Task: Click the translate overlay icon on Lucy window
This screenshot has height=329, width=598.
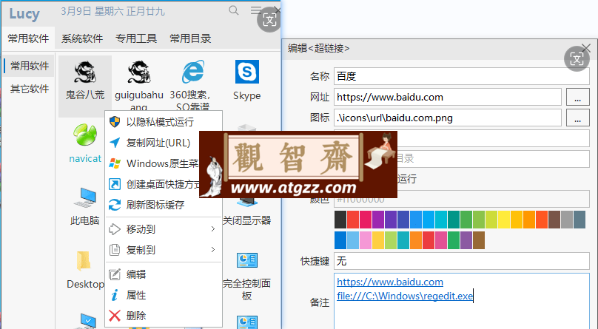Action: [269, 20]
